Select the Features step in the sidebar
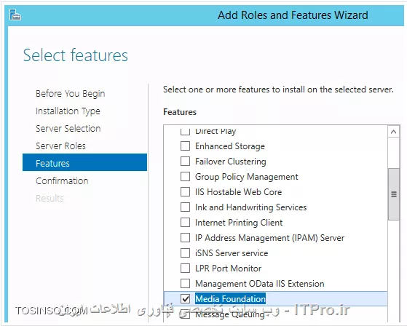The width and height of the screenshot is (407, 326). tap(84, 162)
